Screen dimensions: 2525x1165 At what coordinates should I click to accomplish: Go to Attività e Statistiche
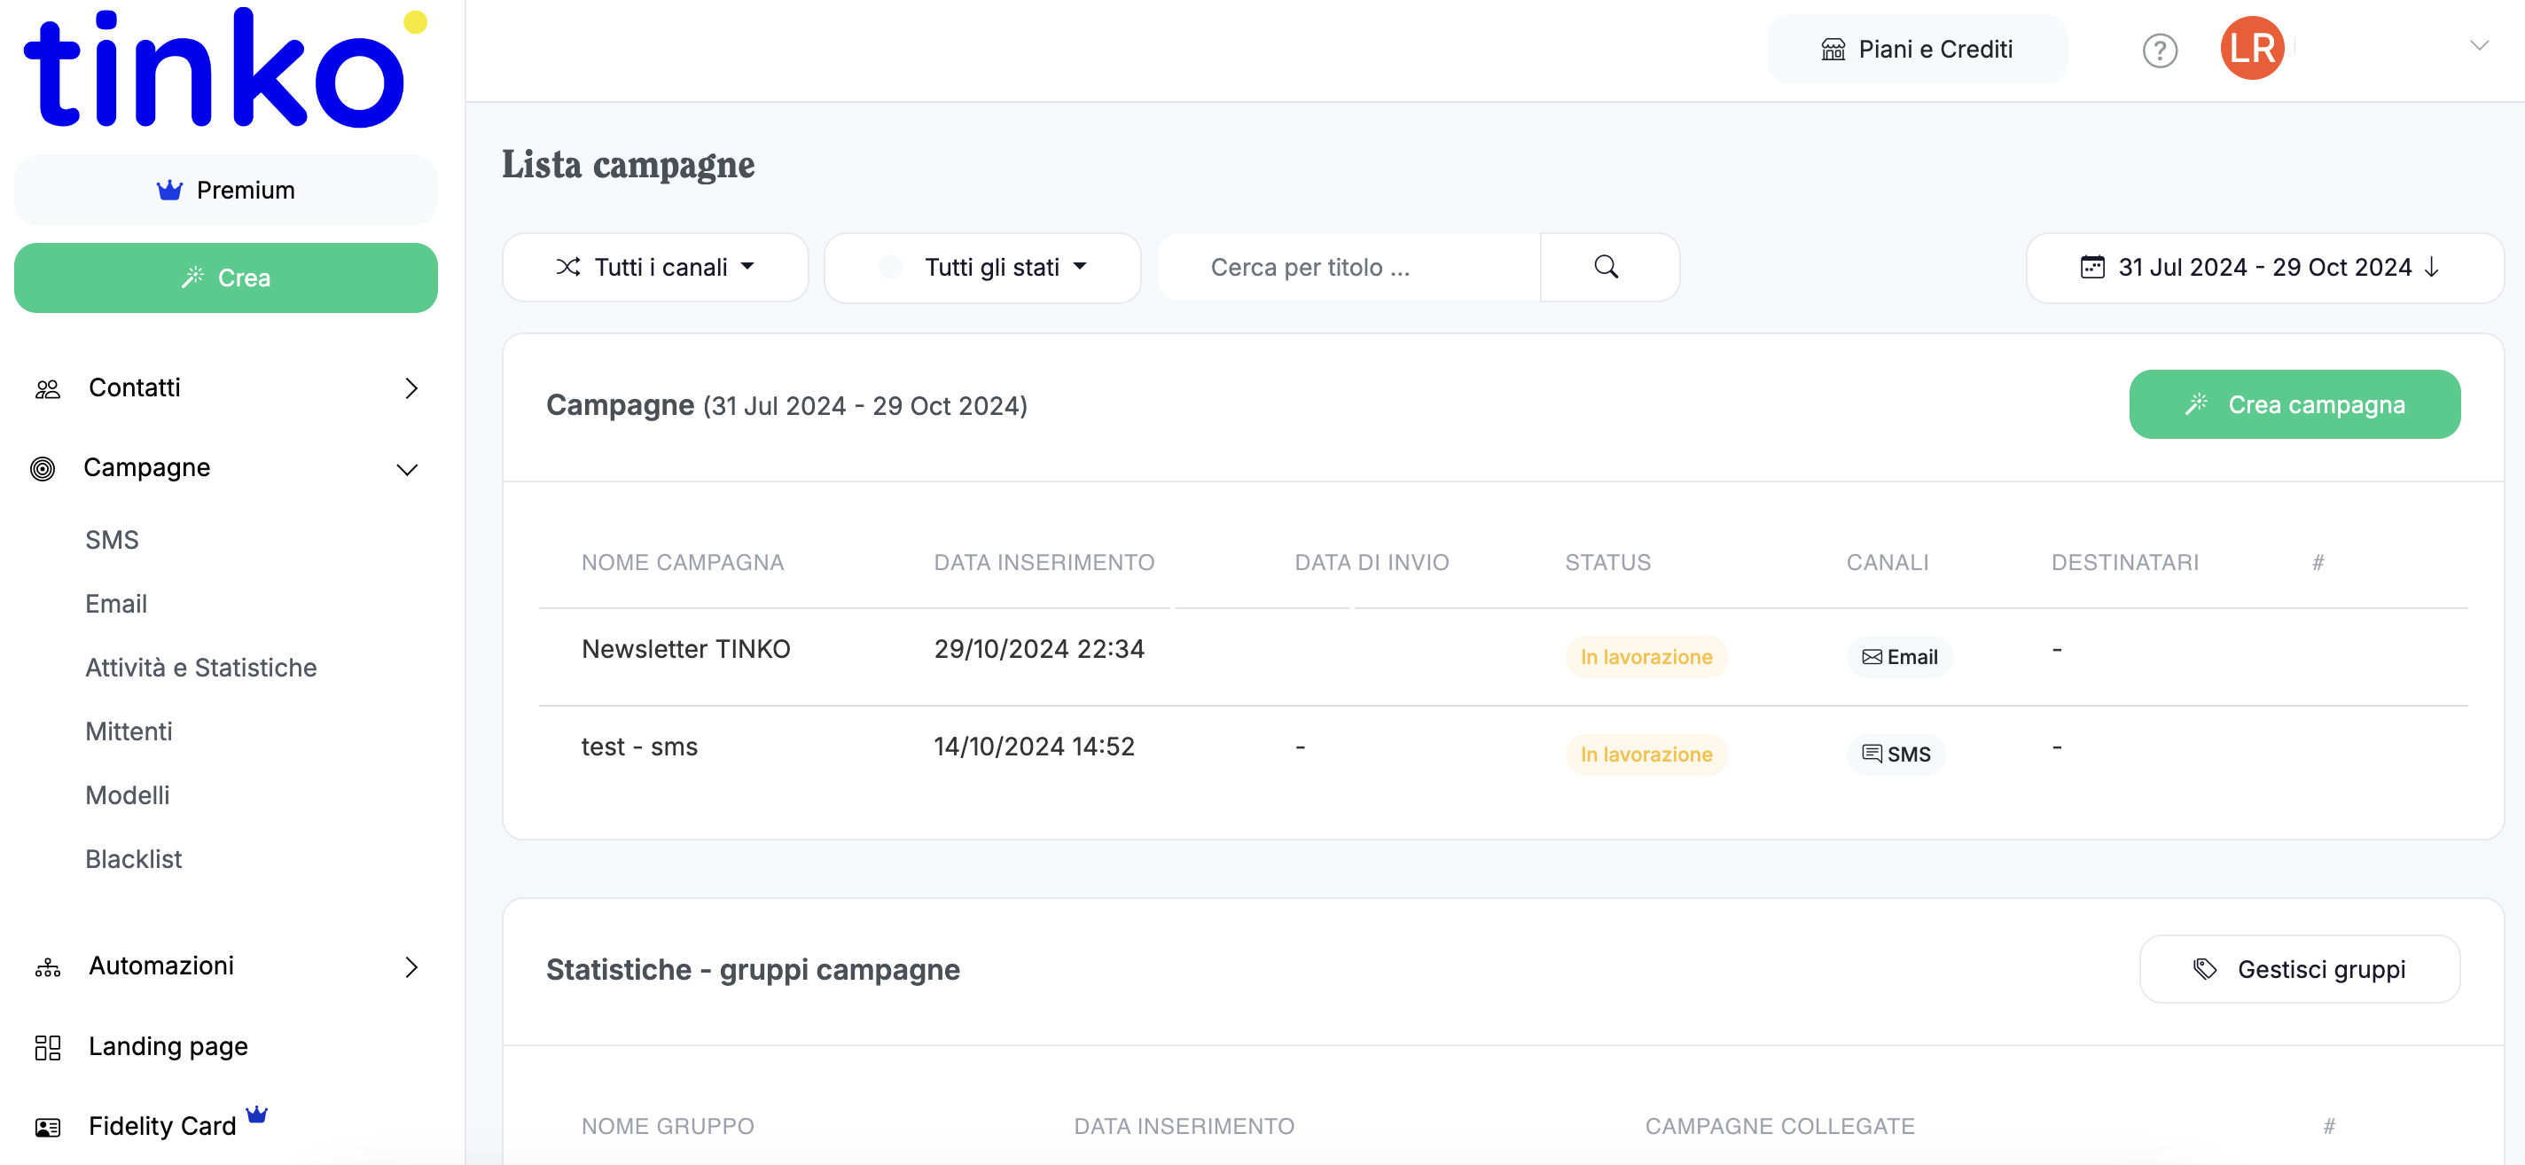[x=201, y=668]
